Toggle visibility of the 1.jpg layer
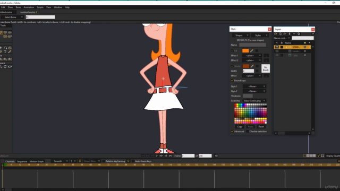Viewport: 340px width, 191px height. click(277, 55)
